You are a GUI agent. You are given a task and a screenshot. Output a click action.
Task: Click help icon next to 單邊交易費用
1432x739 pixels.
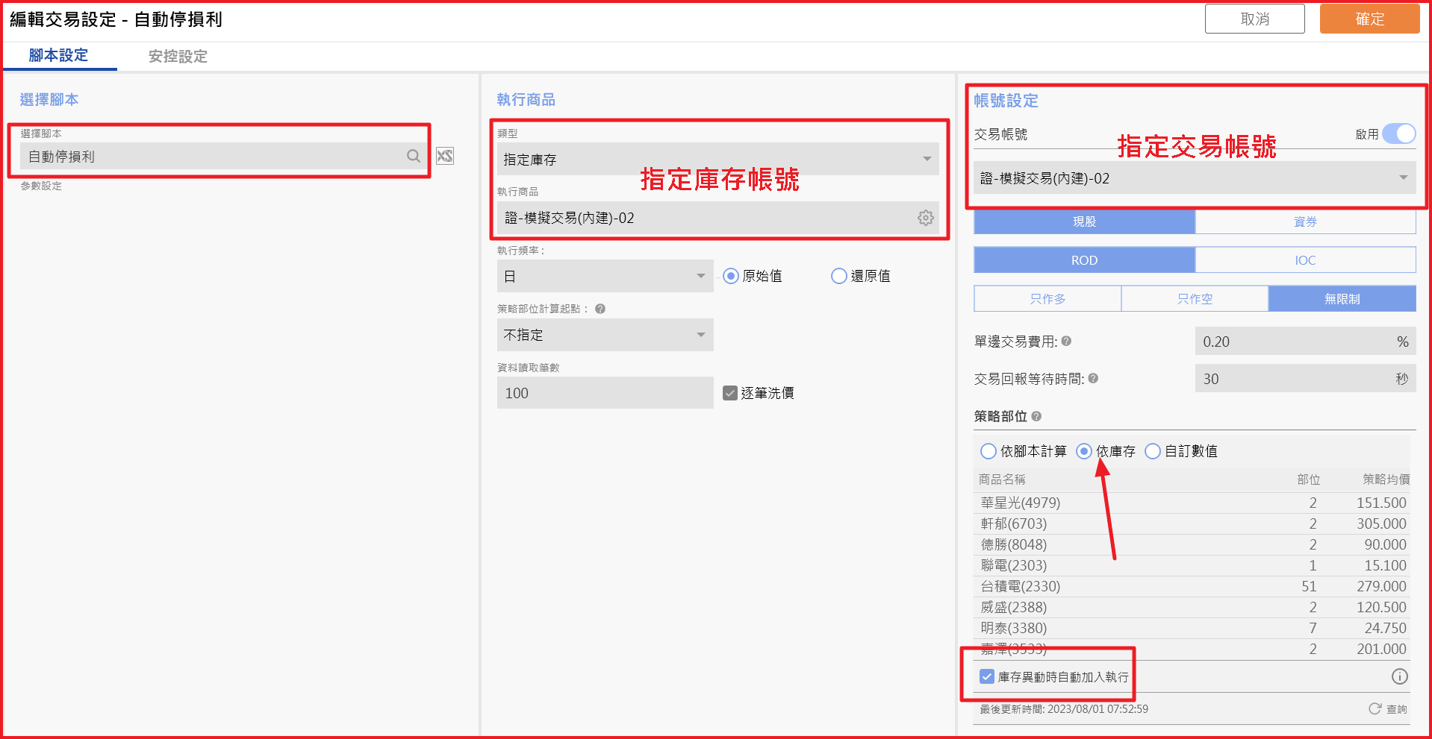click(1066, 341)
